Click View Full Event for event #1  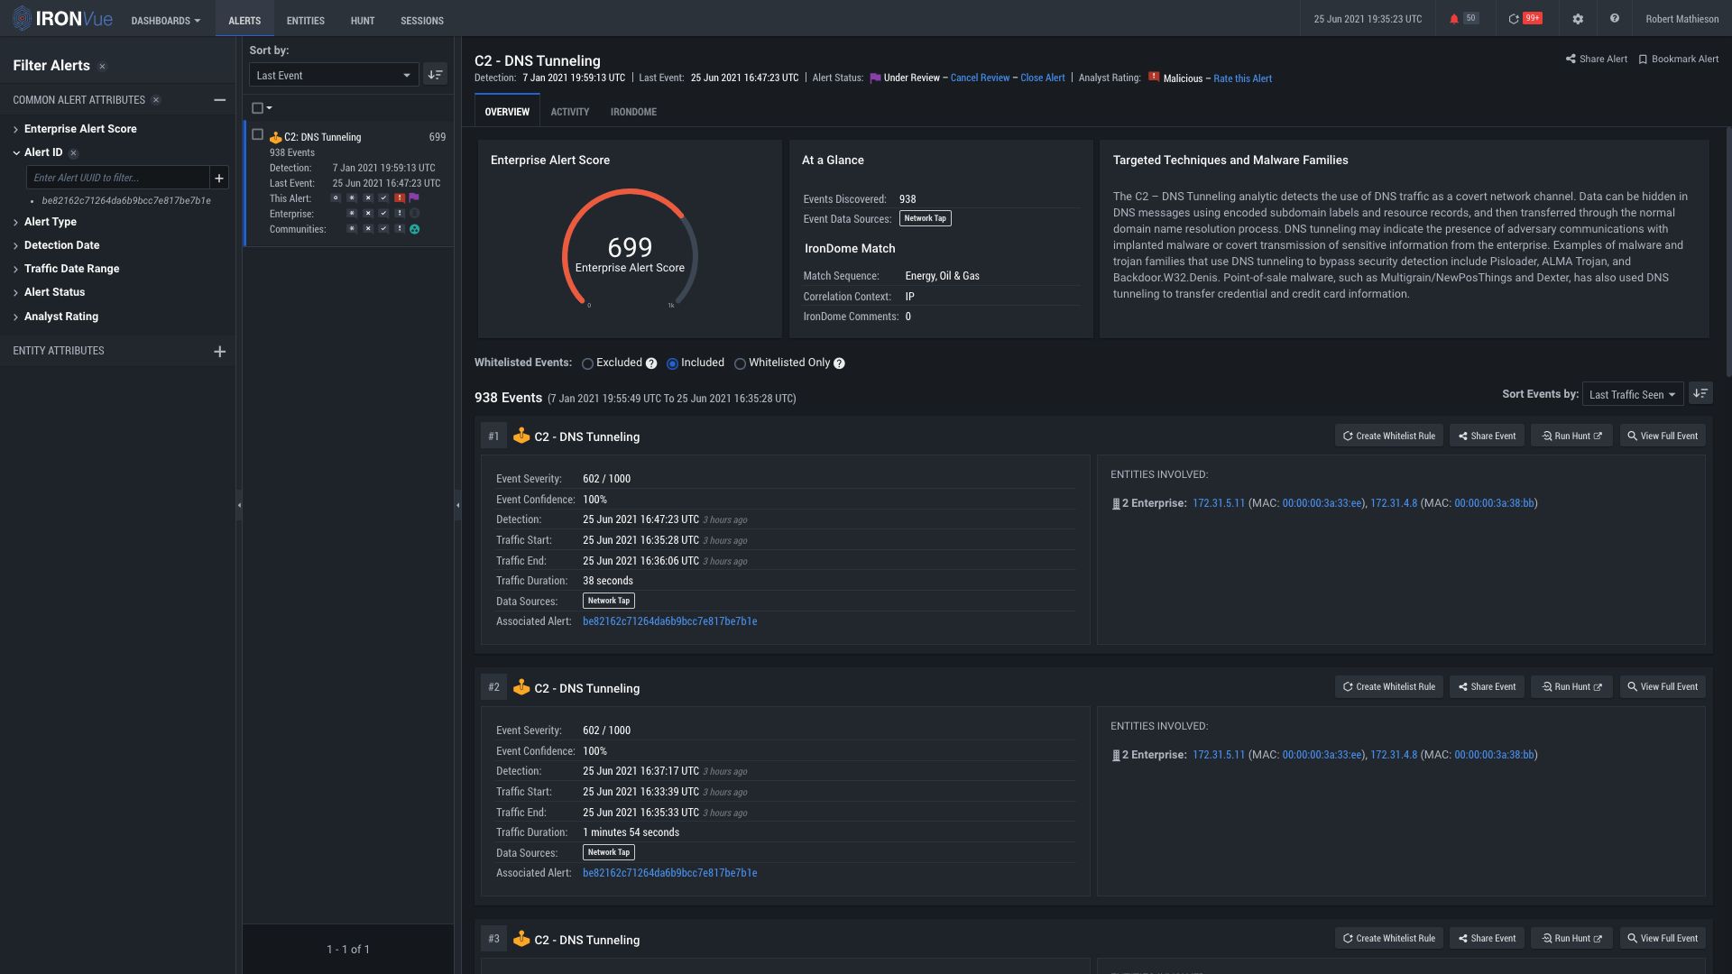1662,436
